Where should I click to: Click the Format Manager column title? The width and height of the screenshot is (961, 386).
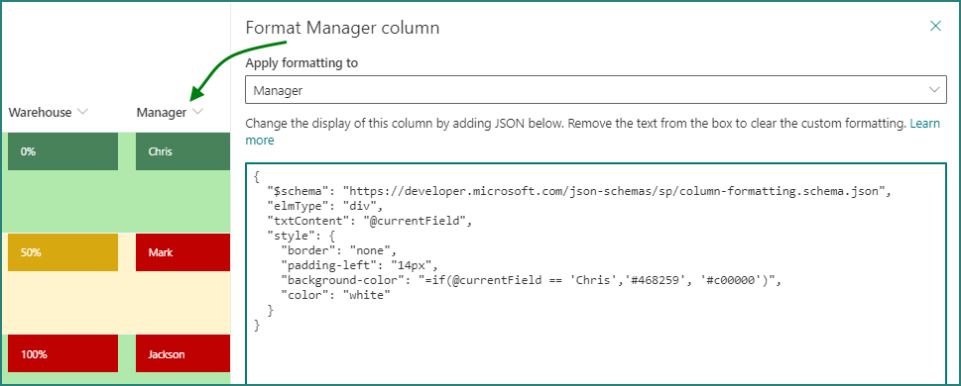coord(342,28)
